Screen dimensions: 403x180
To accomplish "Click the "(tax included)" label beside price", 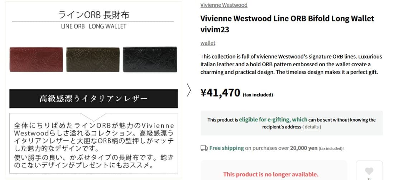I will (x=258, y=95).
